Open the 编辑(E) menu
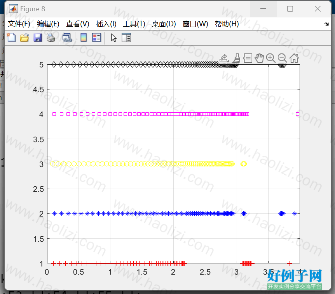Screen dimensions: 335x294 coord(48,24)
